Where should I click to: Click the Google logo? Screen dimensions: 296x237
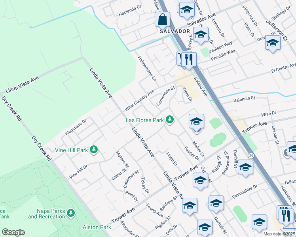tap(13, 232)
